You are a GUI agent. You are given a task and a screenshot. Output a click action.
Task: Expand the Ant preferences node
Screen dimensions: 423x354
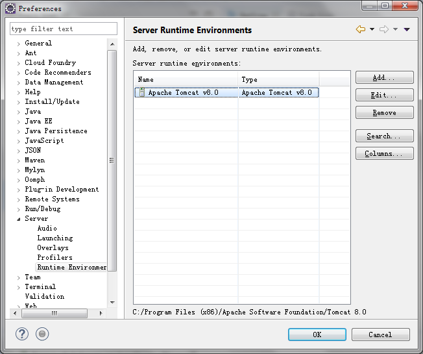pos(18,53)
